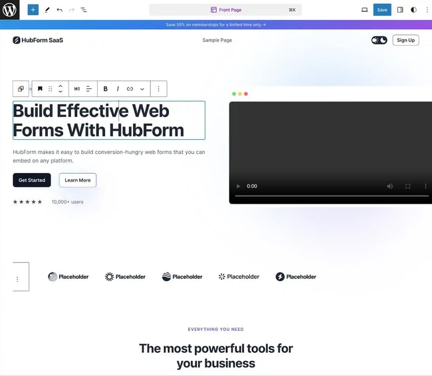Select the sun-shaped Placeholder logo

coord(125,277)
